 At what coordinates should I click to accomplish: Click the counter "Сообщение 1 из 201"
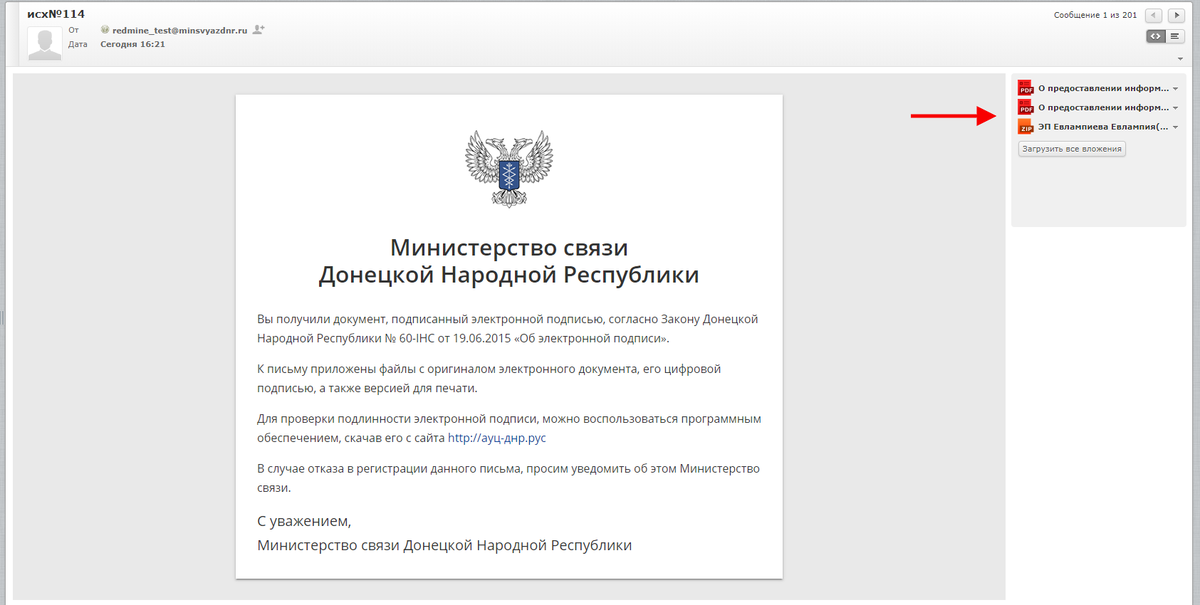pos(1095,15)
